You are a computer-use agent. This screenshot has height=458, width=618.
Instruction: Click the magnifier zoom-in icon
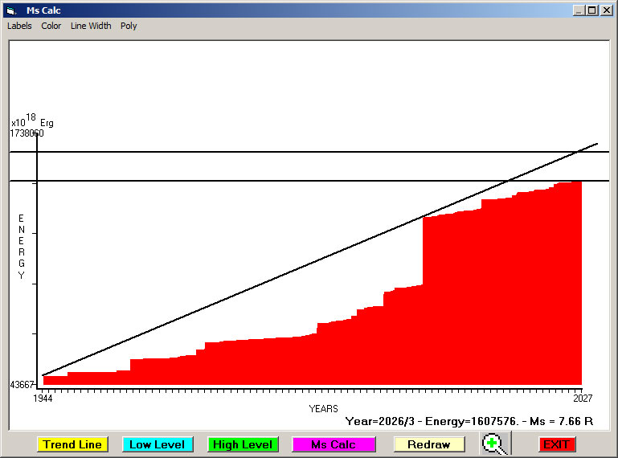pyautogui.click(x=494, y=444)
